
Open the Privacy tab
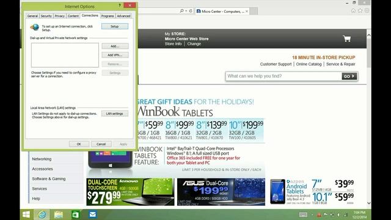coord(60,16)
